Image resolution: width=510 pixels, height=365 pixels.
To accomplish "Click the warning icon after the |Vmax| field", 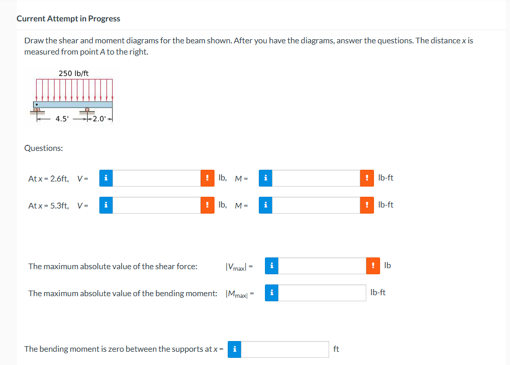I will click(x=372, y=266).
